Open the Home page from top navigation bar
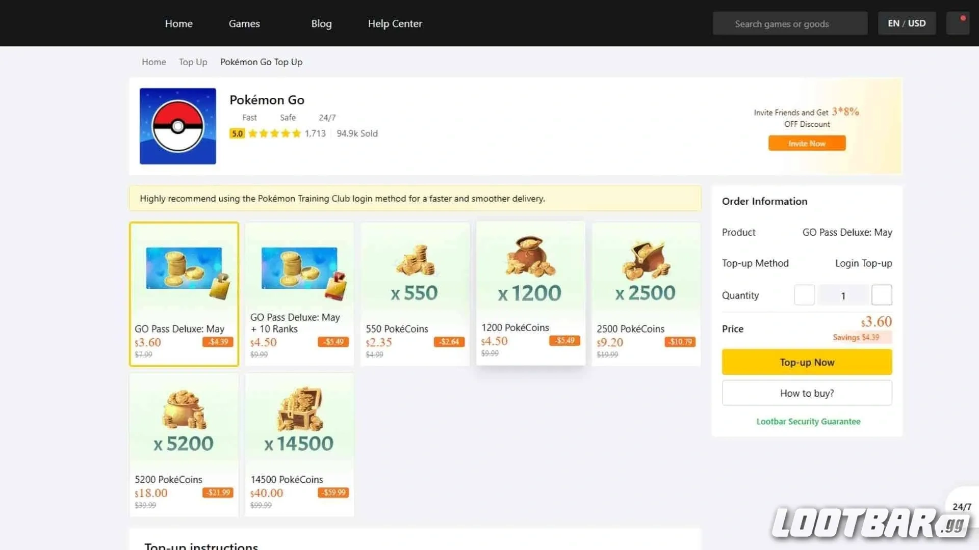Image resolution: width=979 pixels, height=550 pixels. point(178,23)
